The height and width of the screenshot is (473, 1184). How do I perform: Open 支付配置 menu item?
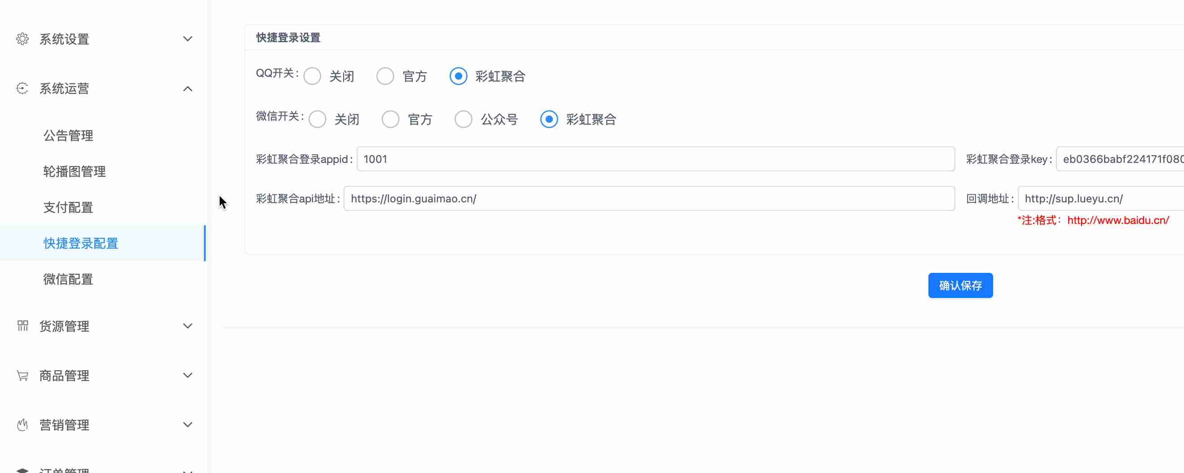68,208
